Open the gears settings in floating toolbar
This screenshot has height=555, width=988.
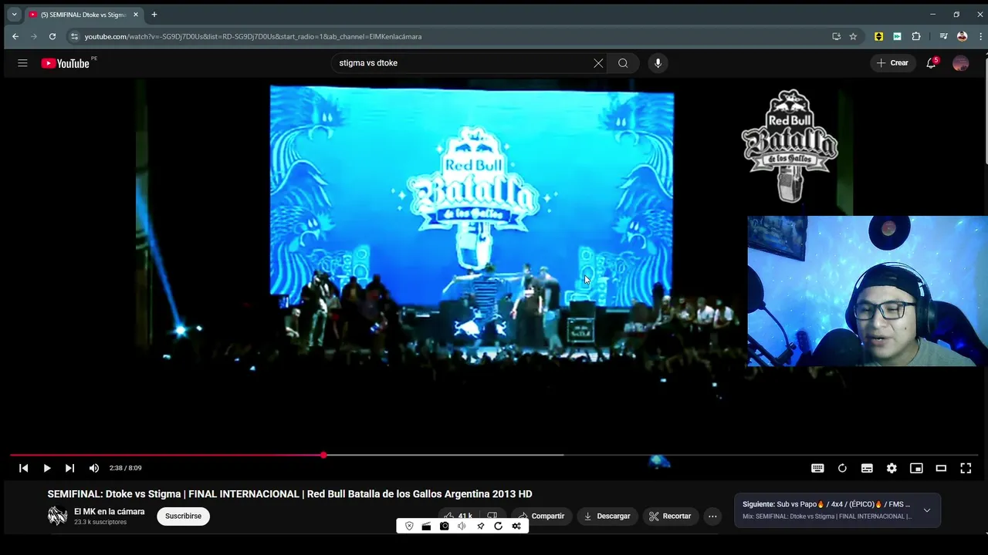click(x=516, y=526)
